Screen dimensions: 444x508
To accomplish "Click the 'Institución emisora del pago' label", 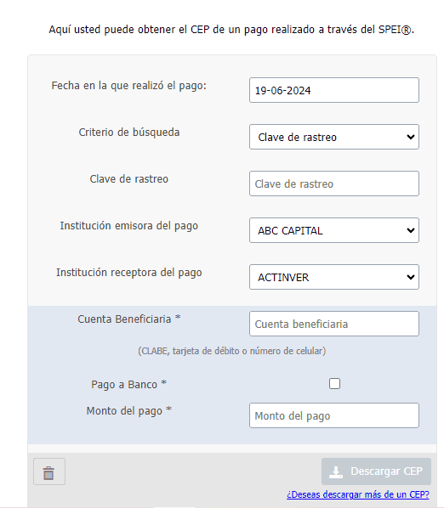I will point(128,226).
